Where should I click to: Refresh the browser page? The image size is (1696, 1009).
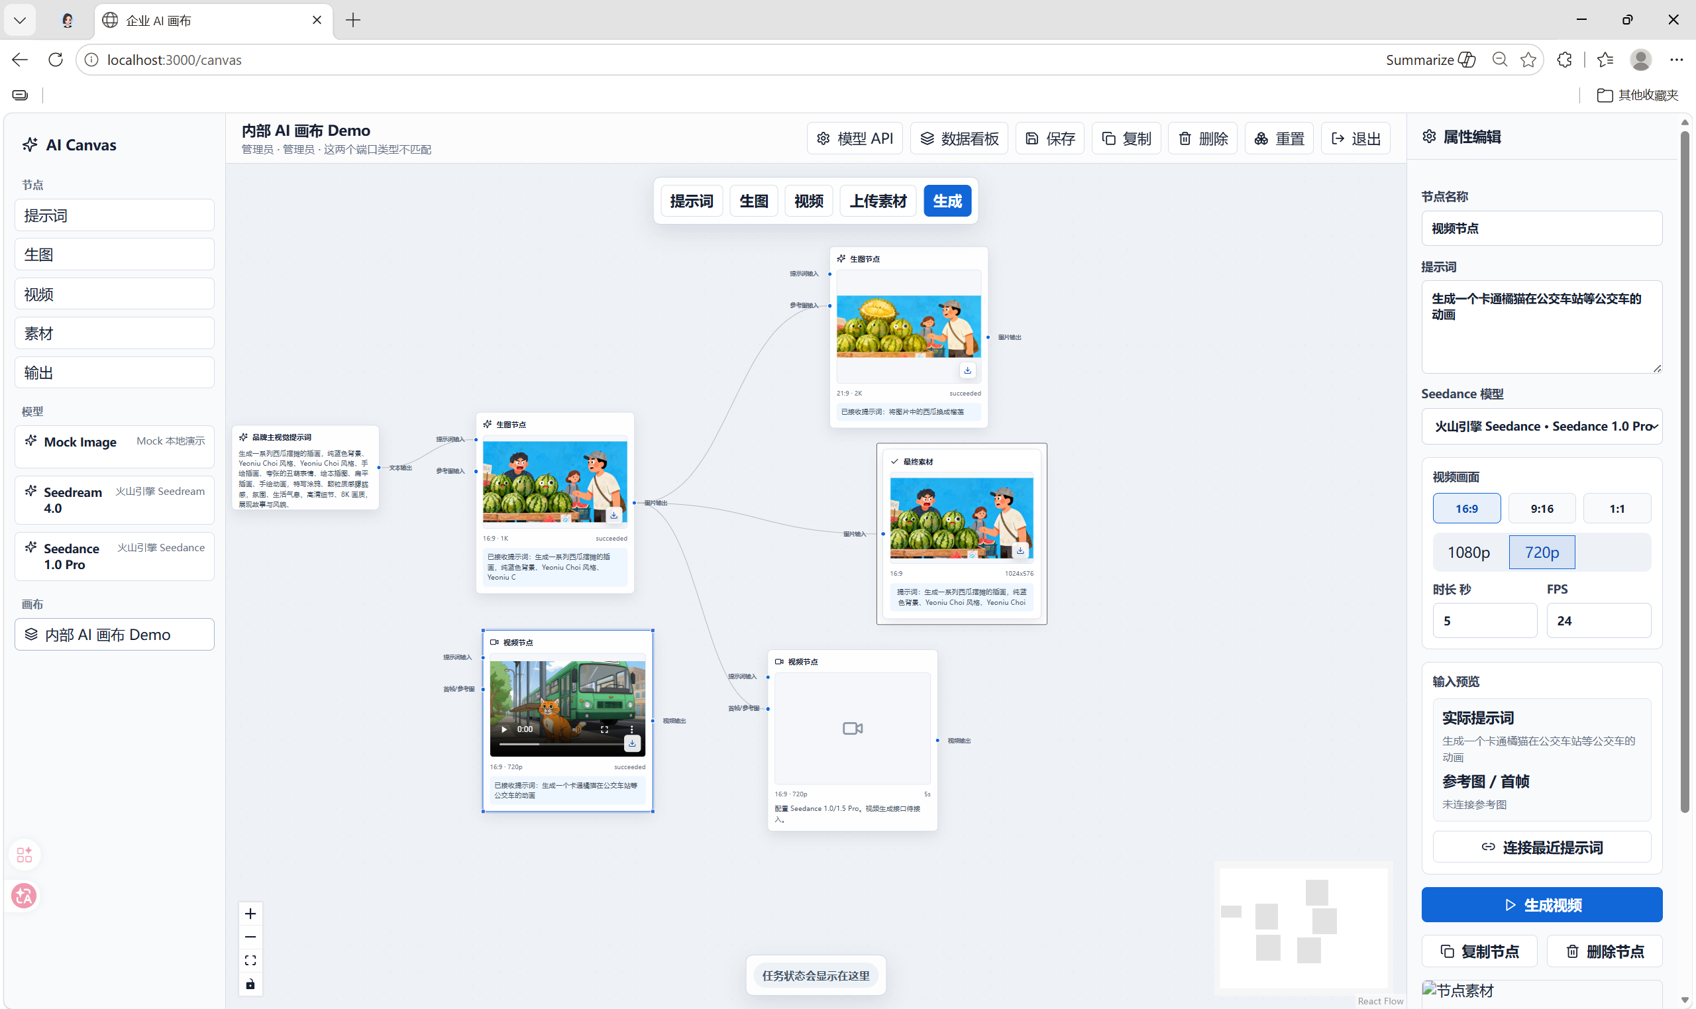point(56,60)
